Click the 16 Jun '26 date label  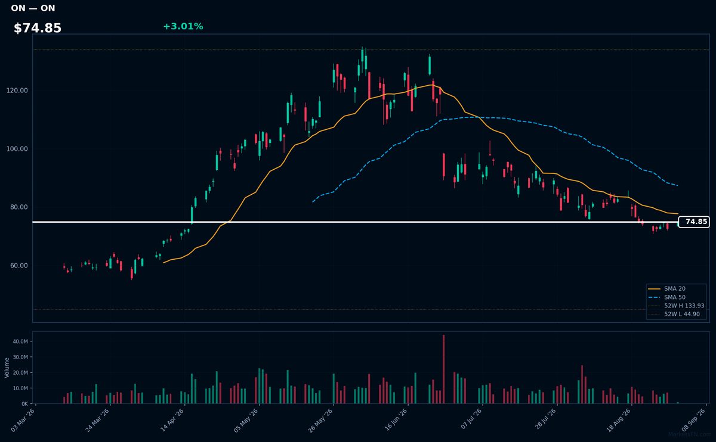395,419
